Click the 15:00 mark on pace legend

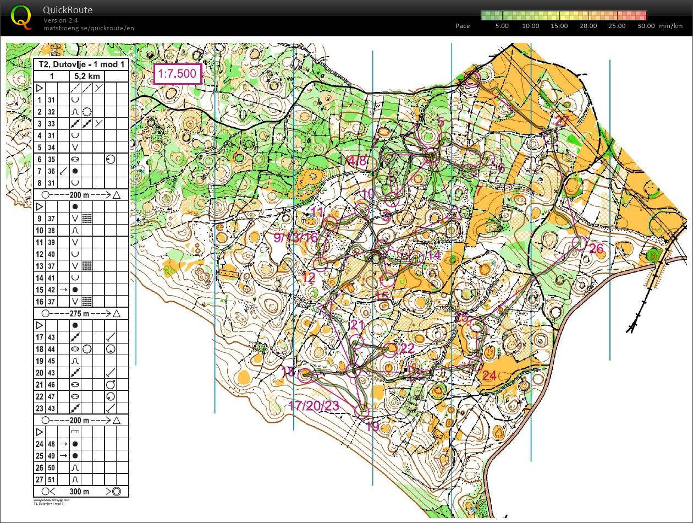point(559,26)
